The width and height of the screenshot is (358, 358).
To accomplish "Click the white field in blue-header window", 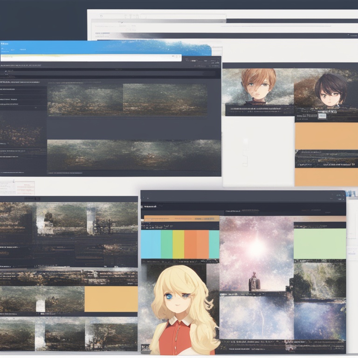I will [x=91, y=58].
